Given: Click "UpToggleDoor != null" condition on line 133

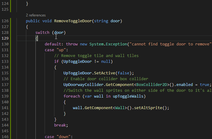Looking at the screenshot, I should click(x=87, y=62).
